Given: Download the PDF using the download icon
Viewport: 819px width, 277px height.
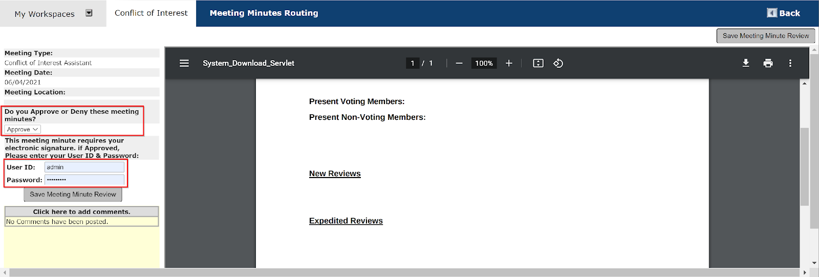Looking at the screenshot, I should pyautogui.click(x=746, y=63).
